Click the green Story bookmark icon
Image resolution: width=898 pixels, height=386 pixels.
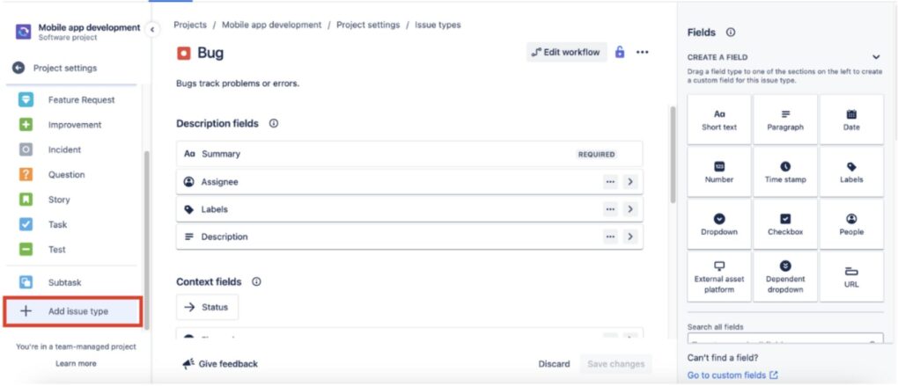26,200
